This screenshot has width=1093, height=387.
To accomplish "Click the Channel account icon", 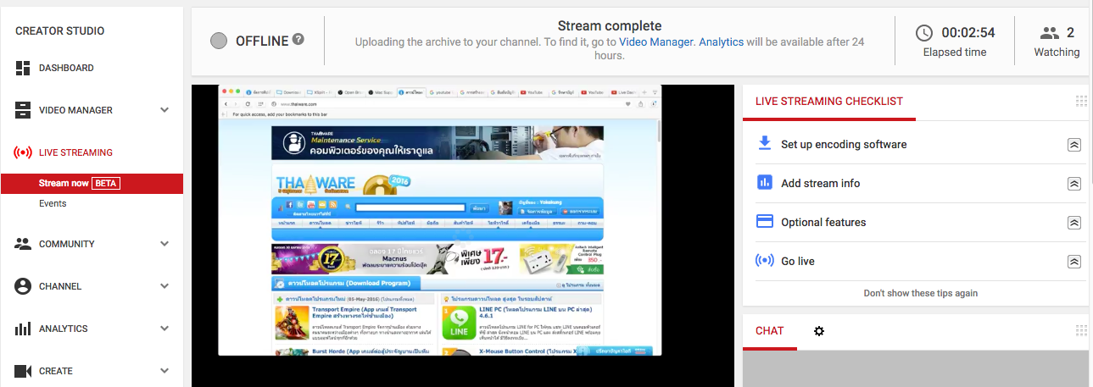I will [x=23, y=286].
